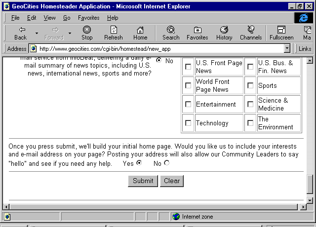Screen dimensions: 316x227
Task: Click the Internet zone globe icon
Action: pos(176,217)
